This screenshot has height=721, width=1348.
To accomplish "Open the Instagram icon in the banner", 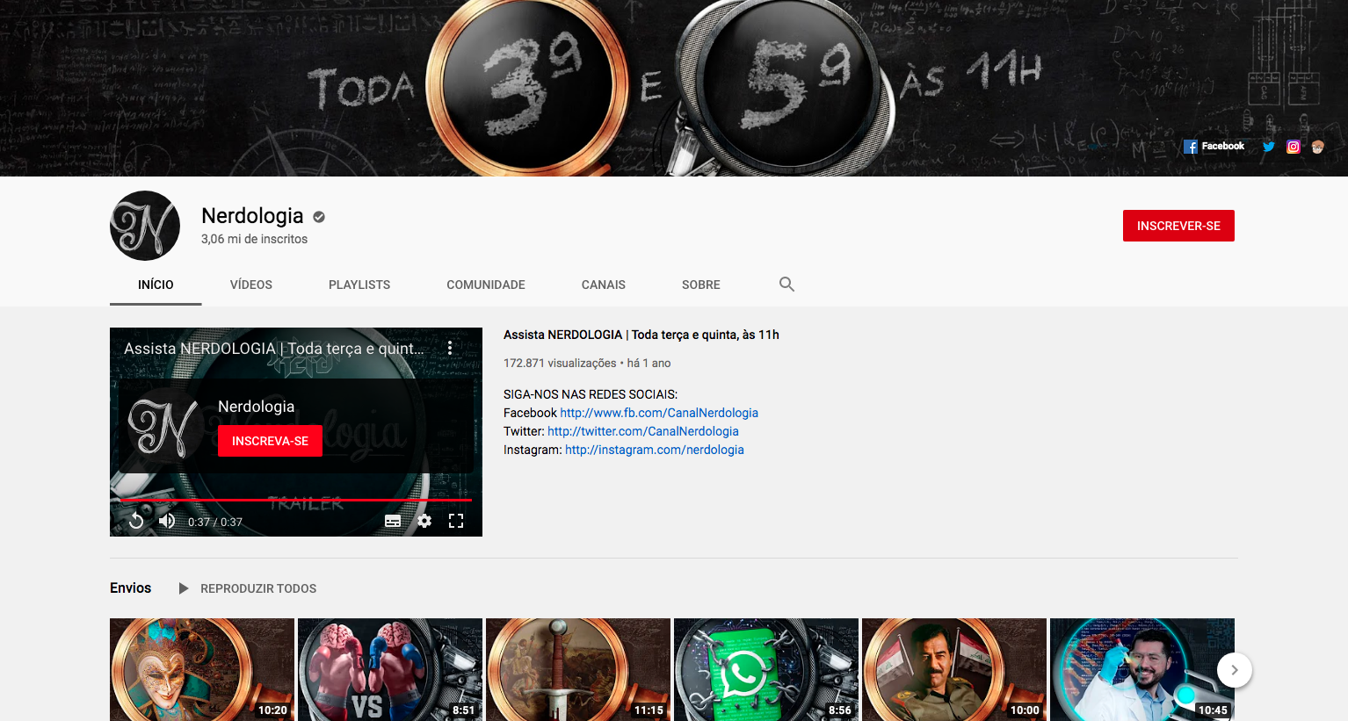I will (1293, 147).
